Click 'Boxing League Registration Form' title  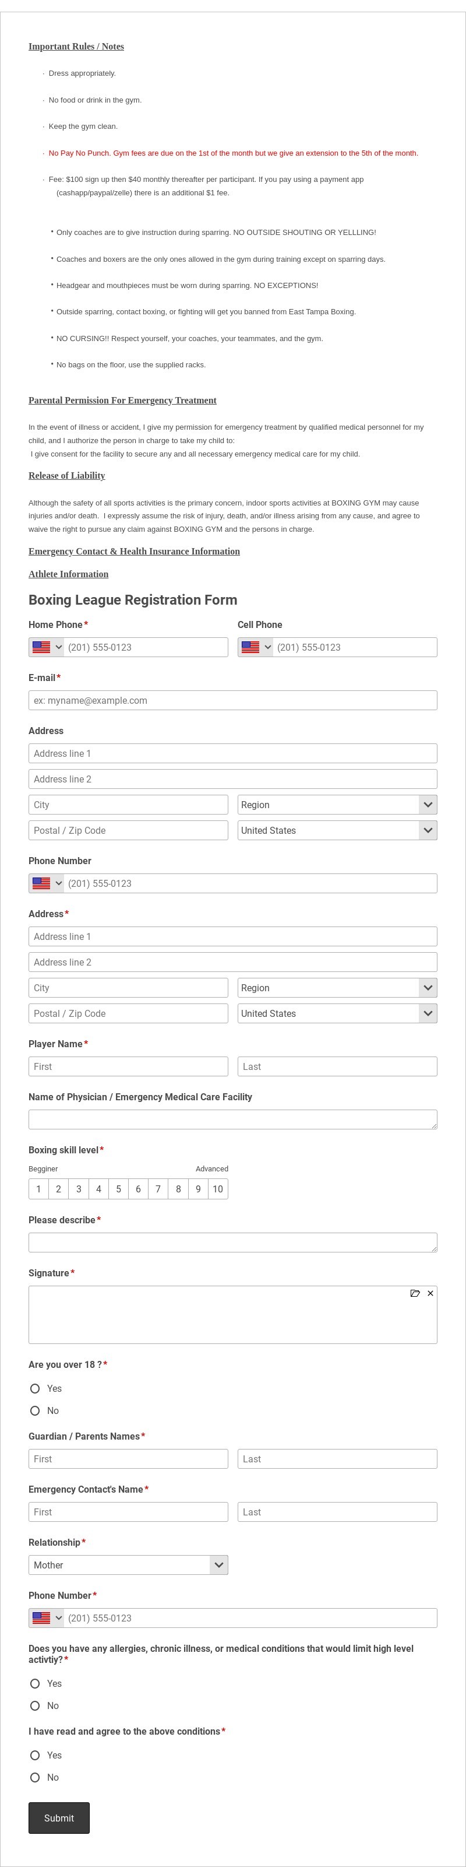pyautogui.click(x=133, y=599)
